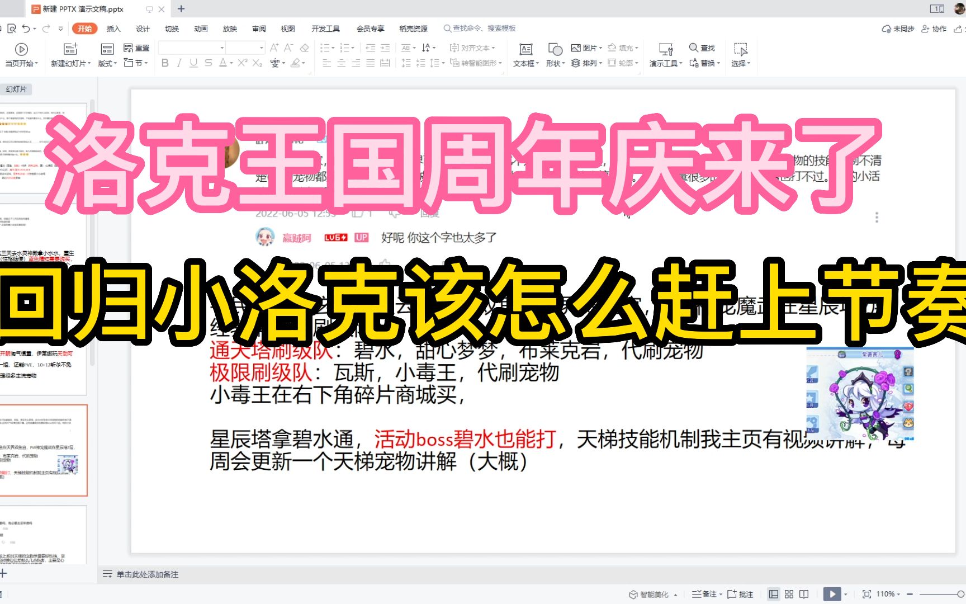Click the 新建幻灯片 new slide icon

70,49
